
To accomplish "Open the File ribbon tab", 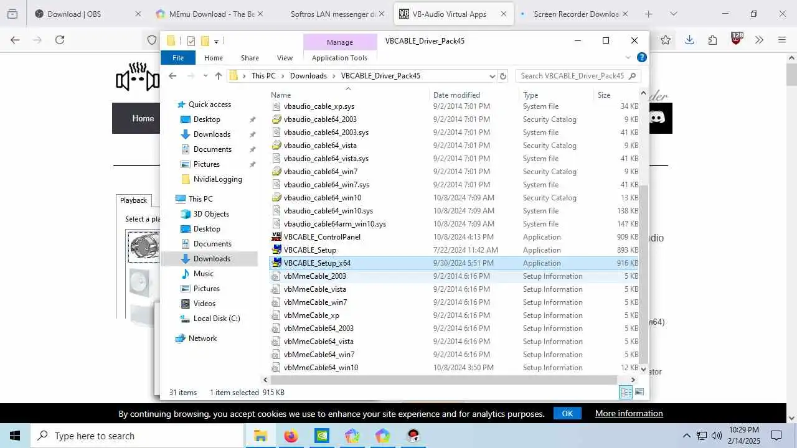I will [178, 58].
